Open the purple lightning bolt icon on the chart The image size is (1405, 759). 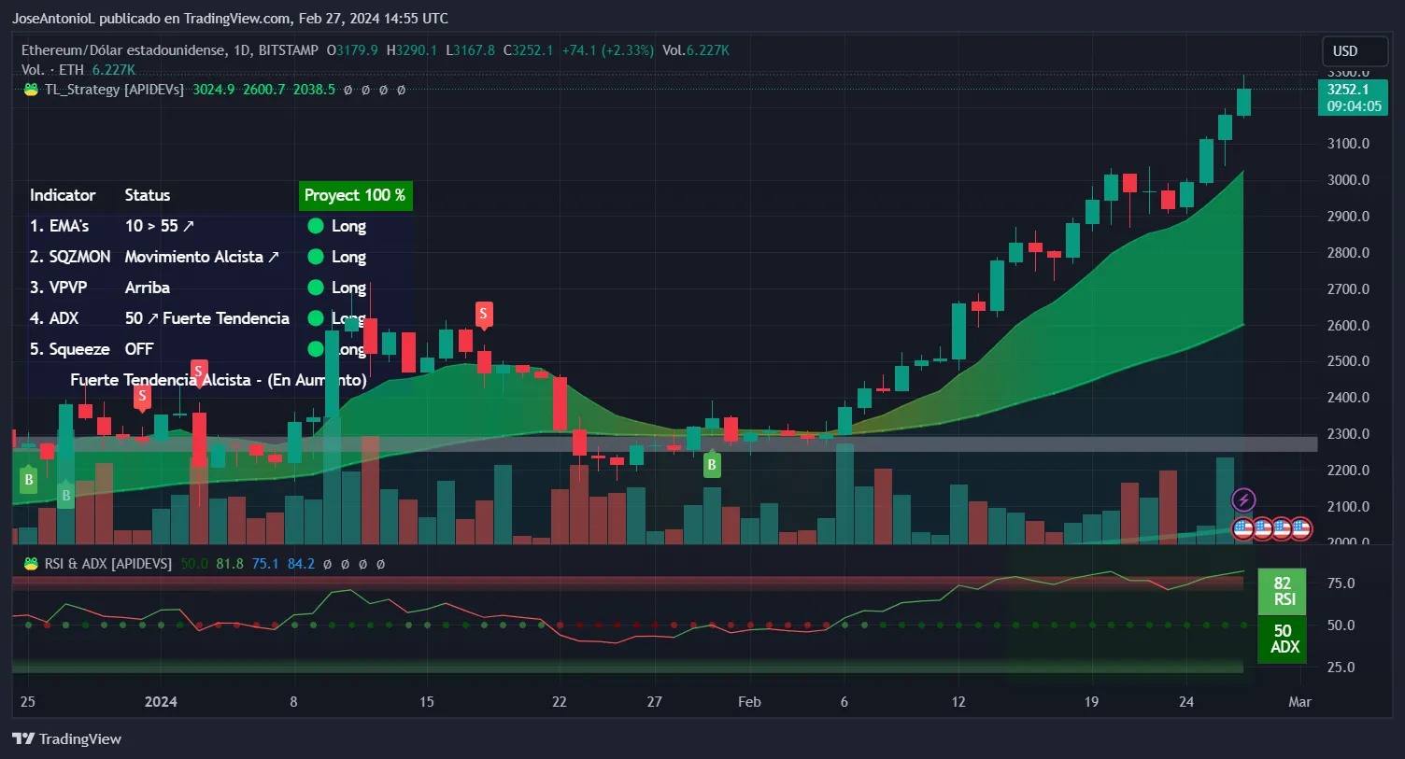click(x=1243, y=499)
